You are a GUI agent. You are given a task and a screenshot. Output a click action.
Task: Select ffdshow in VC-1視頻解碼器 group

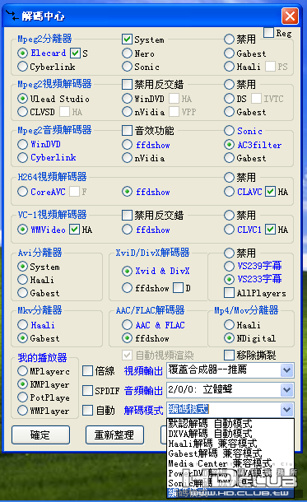[127, 230]
